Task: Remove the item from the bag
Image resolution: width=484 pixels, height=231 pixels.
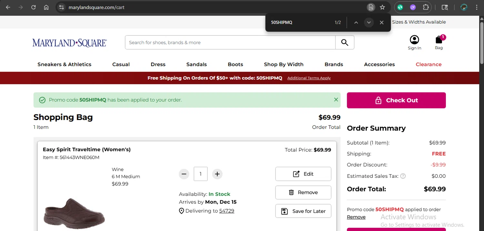Action: (x=303, y=192)
